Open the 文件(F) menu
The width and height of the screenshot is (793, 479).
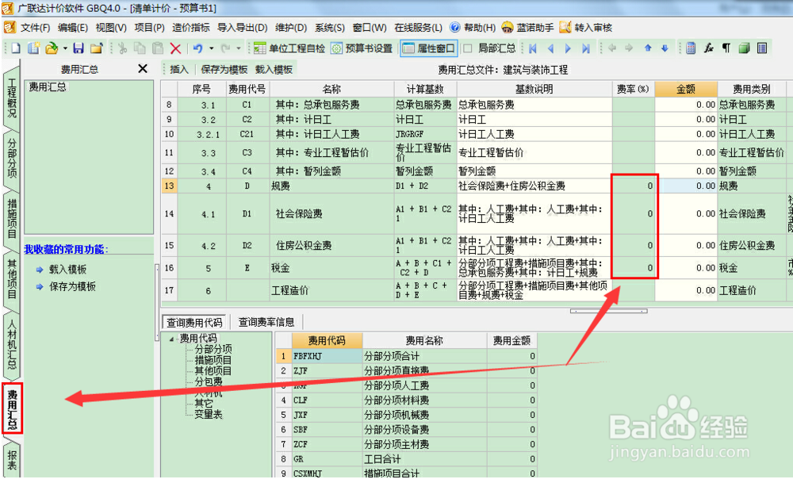(35, 27)
